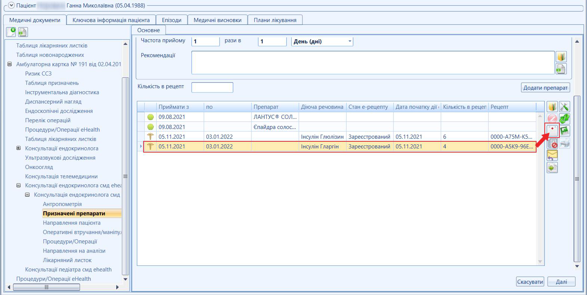The width and height of the screenshot is (587, 295).
Task: Select Диспансерний нагляд tree item
Action: pyautogui.click(x=53, y=101)
